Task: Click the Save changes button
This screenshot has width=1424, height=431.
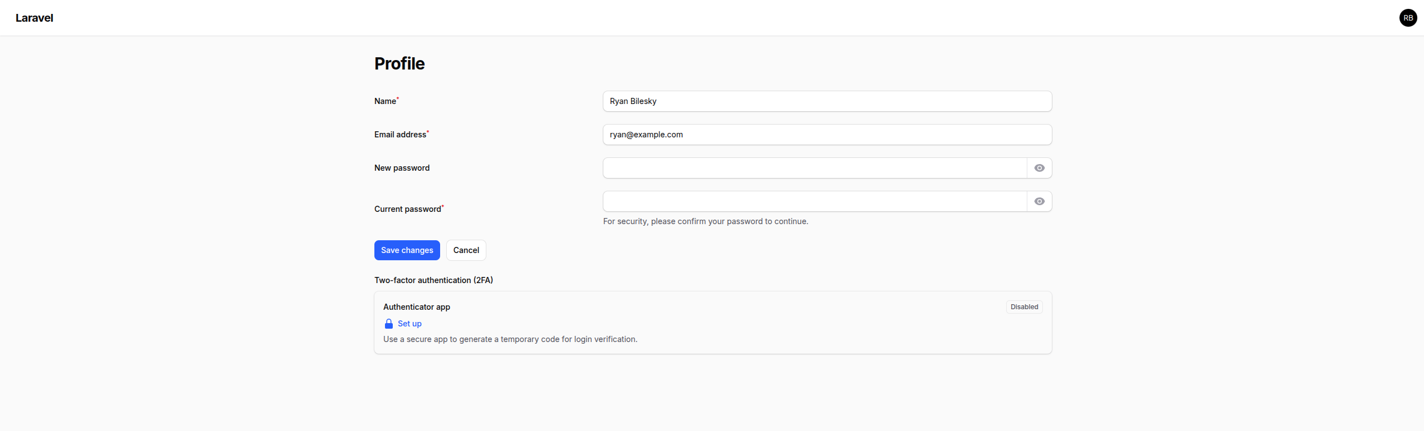Action: (x=407, y=250)
